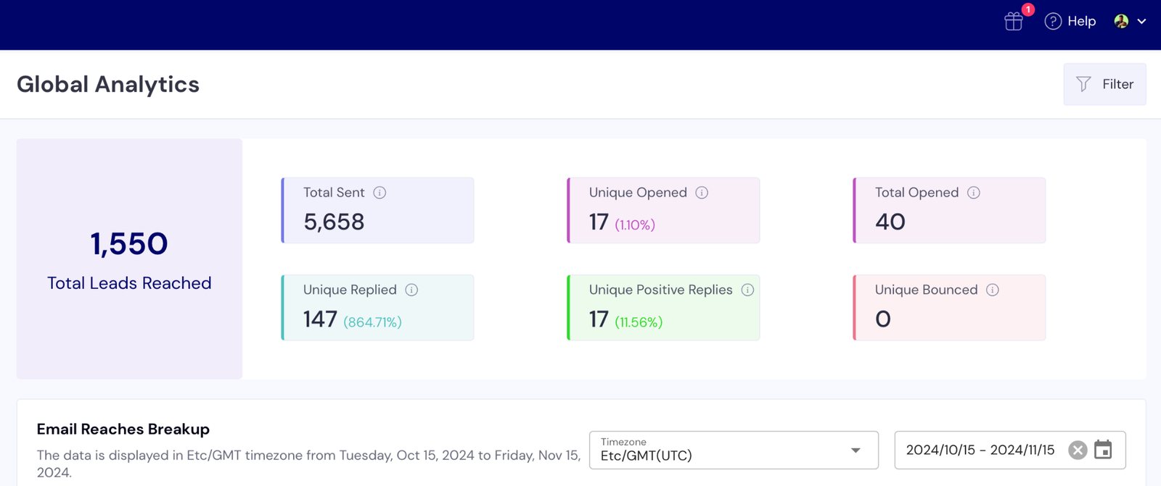The height and width of the screenshot is (486, 1161).
Task: Open the Timezone Etc/GMT(UTC) dropdown
Action: [734, 450]
